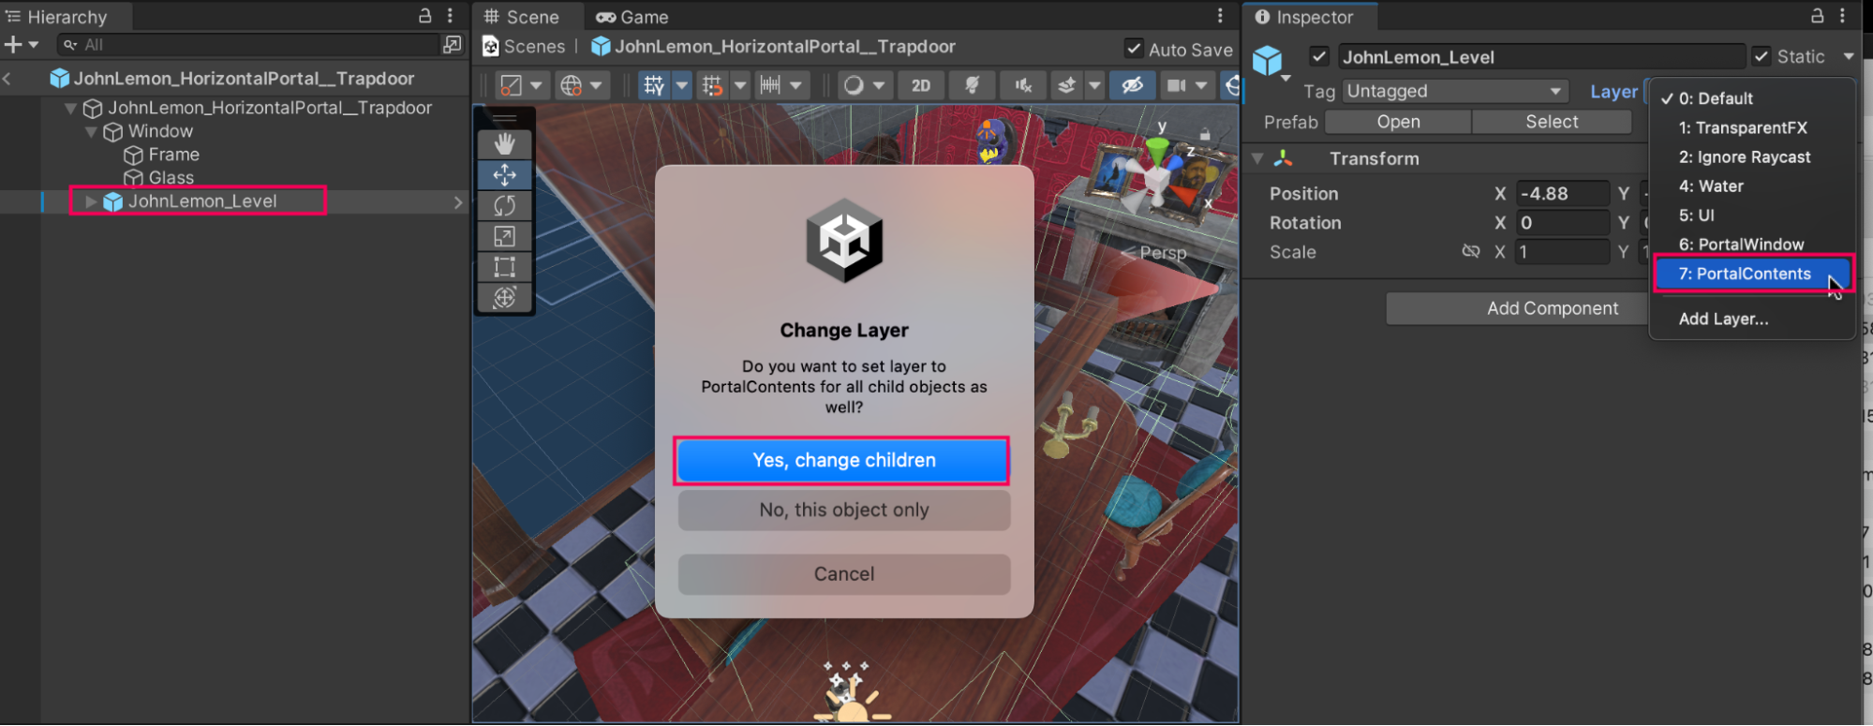
Task: Click the tool handle pivot position icon
Action: tap(512, 85)
